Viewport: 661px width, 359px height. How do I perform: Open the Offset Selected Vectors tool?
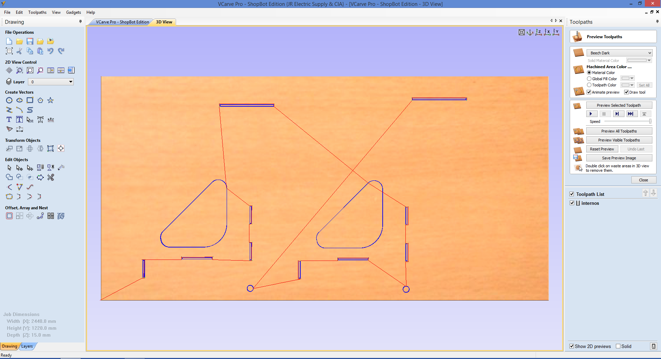tap(9, 216)
